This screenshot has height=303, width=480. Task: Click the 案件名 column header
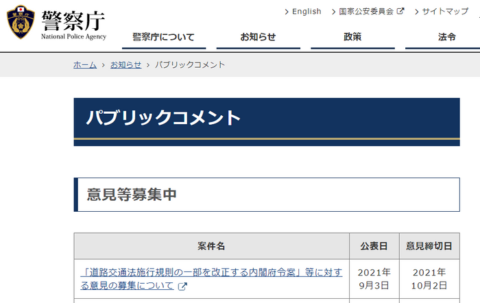point(211,246)
